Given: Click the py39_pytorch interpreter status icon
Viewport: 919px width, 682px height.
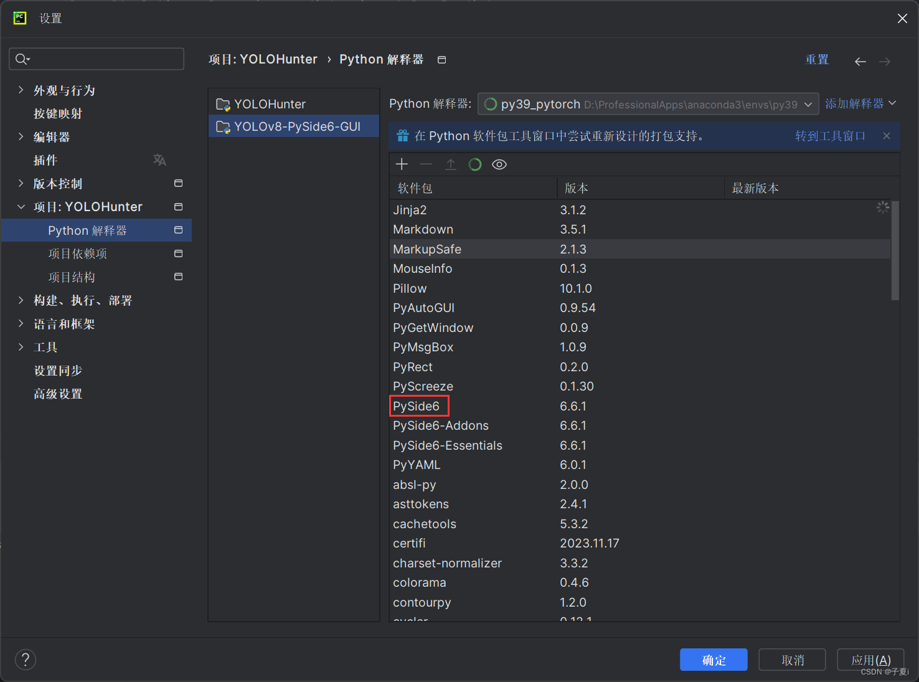Looking at the screenshot, I should [491, 104].
